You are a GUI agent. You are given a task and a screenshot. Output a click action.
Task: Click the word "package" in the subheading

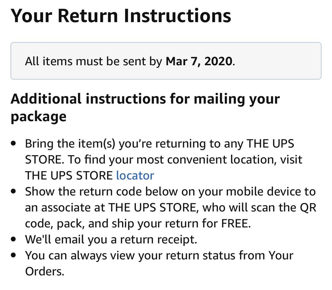tap(39, 117)
